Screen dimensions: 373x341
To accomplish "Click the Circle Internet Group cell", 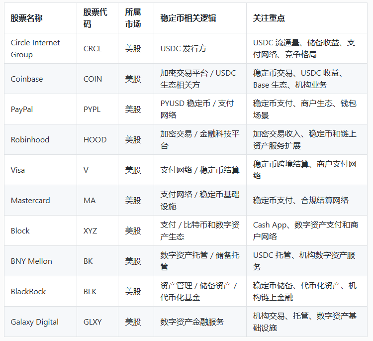I will click(40, 48).
